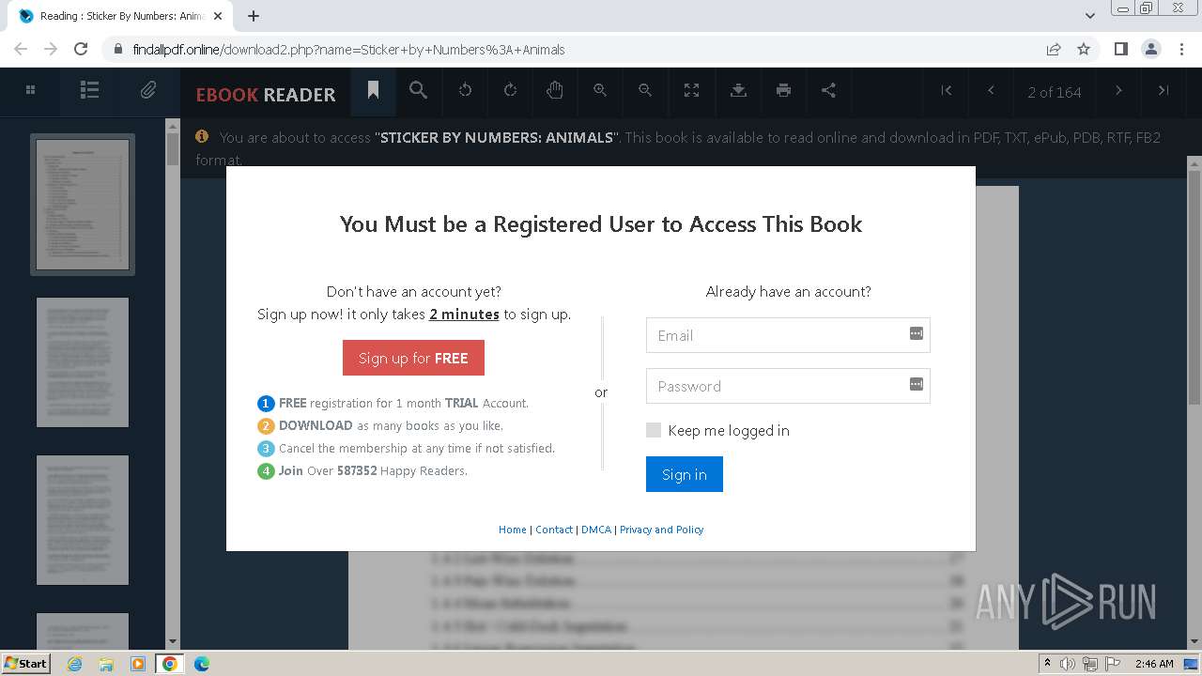Show hidden system tray icons
The height and width of the screenshot is (676, 1202).
(x=1047, y=663)
